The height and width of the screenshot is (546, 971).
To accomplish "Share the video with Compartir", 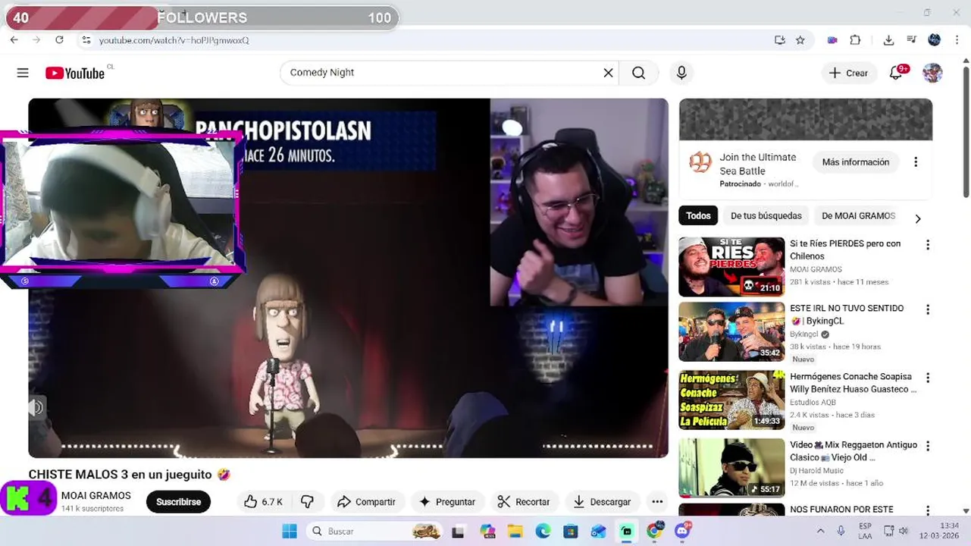I will click(366, 502).
